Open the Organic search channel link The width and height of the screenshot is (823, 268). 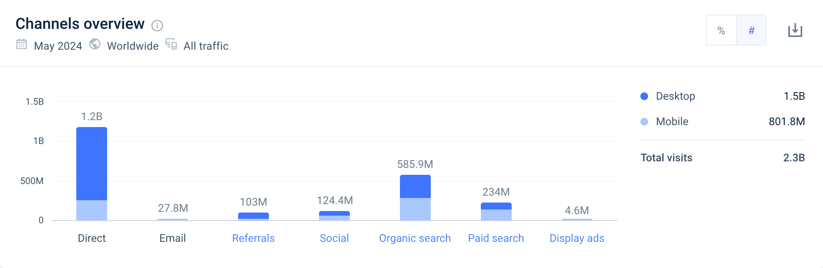tap(415, 238)
